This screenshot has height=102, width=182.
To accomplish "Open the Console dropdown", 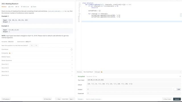I will pos(81,99).
